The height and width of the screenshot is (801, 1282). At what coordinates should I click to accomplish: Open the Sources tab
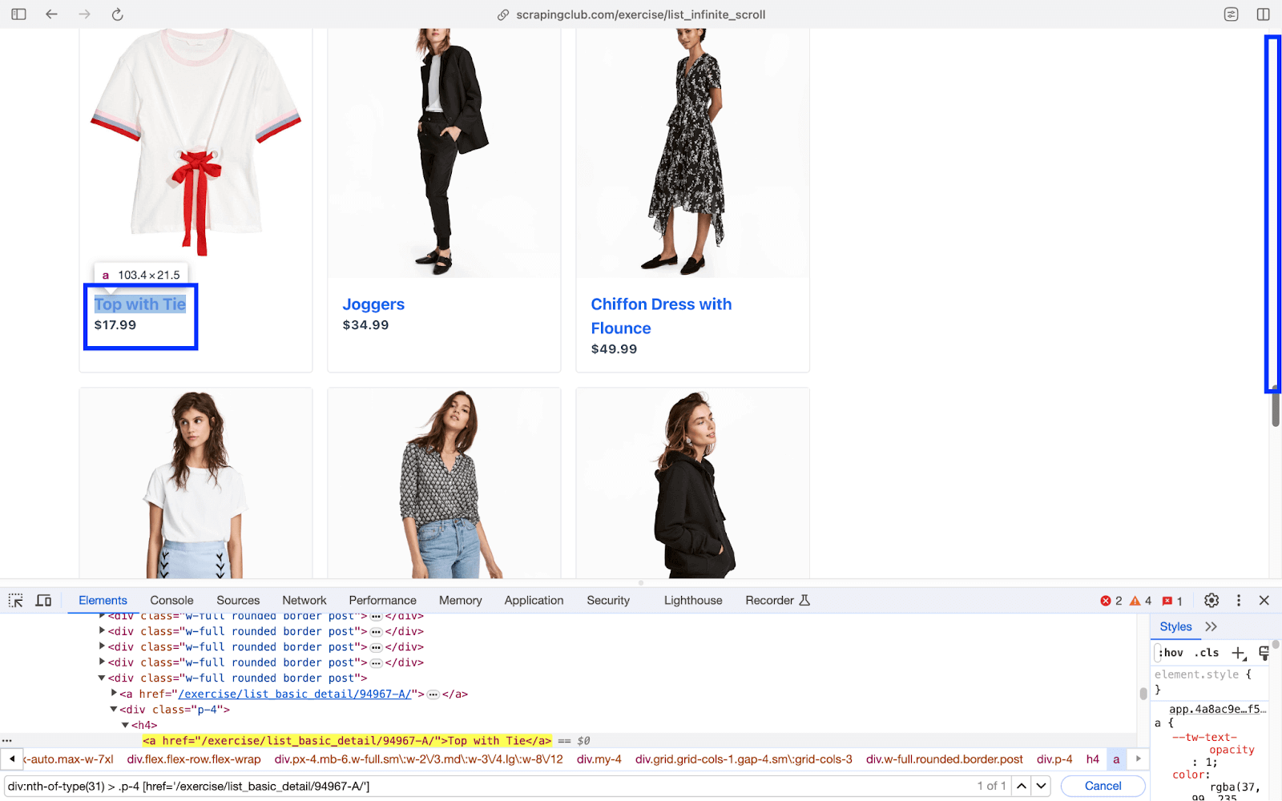238,600
